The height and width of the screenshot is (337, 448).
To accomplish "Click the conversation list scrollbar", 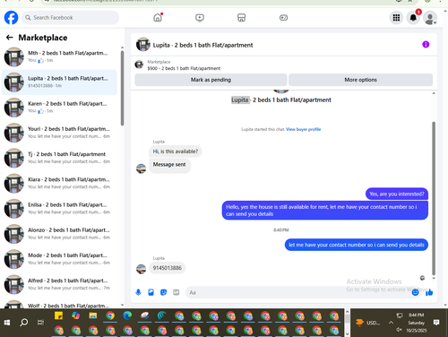I will (x=122, y=88).
